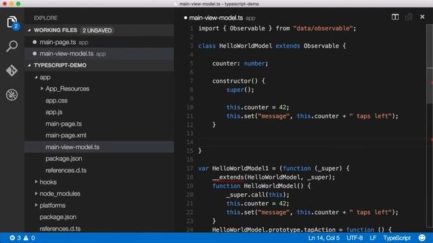The width and height of the screenshot is (433, 243).
Task: Collapse the app folder
Action: point(36,78)
